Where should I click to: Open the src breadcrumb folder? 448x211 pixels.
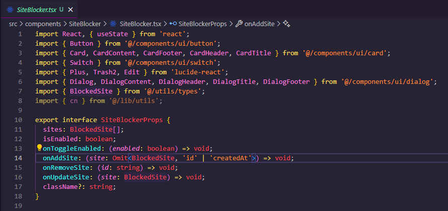13,24
